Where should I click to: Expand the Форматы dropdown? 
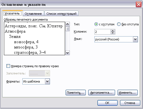click(x=47, y=81)
